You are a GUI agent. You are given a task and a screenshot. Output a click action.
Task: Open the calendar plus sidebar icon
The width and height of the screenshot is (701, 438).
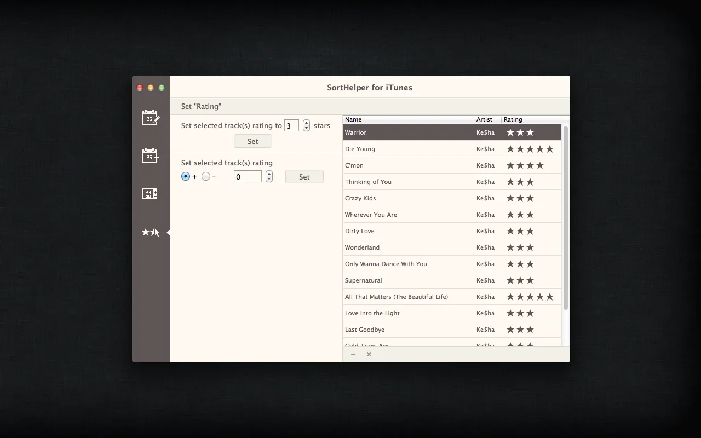tap(151, 155)
